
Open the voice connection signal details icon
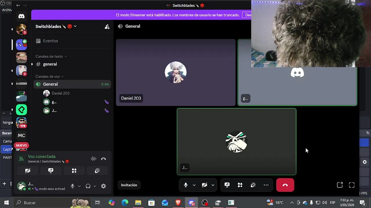(21, 159)
